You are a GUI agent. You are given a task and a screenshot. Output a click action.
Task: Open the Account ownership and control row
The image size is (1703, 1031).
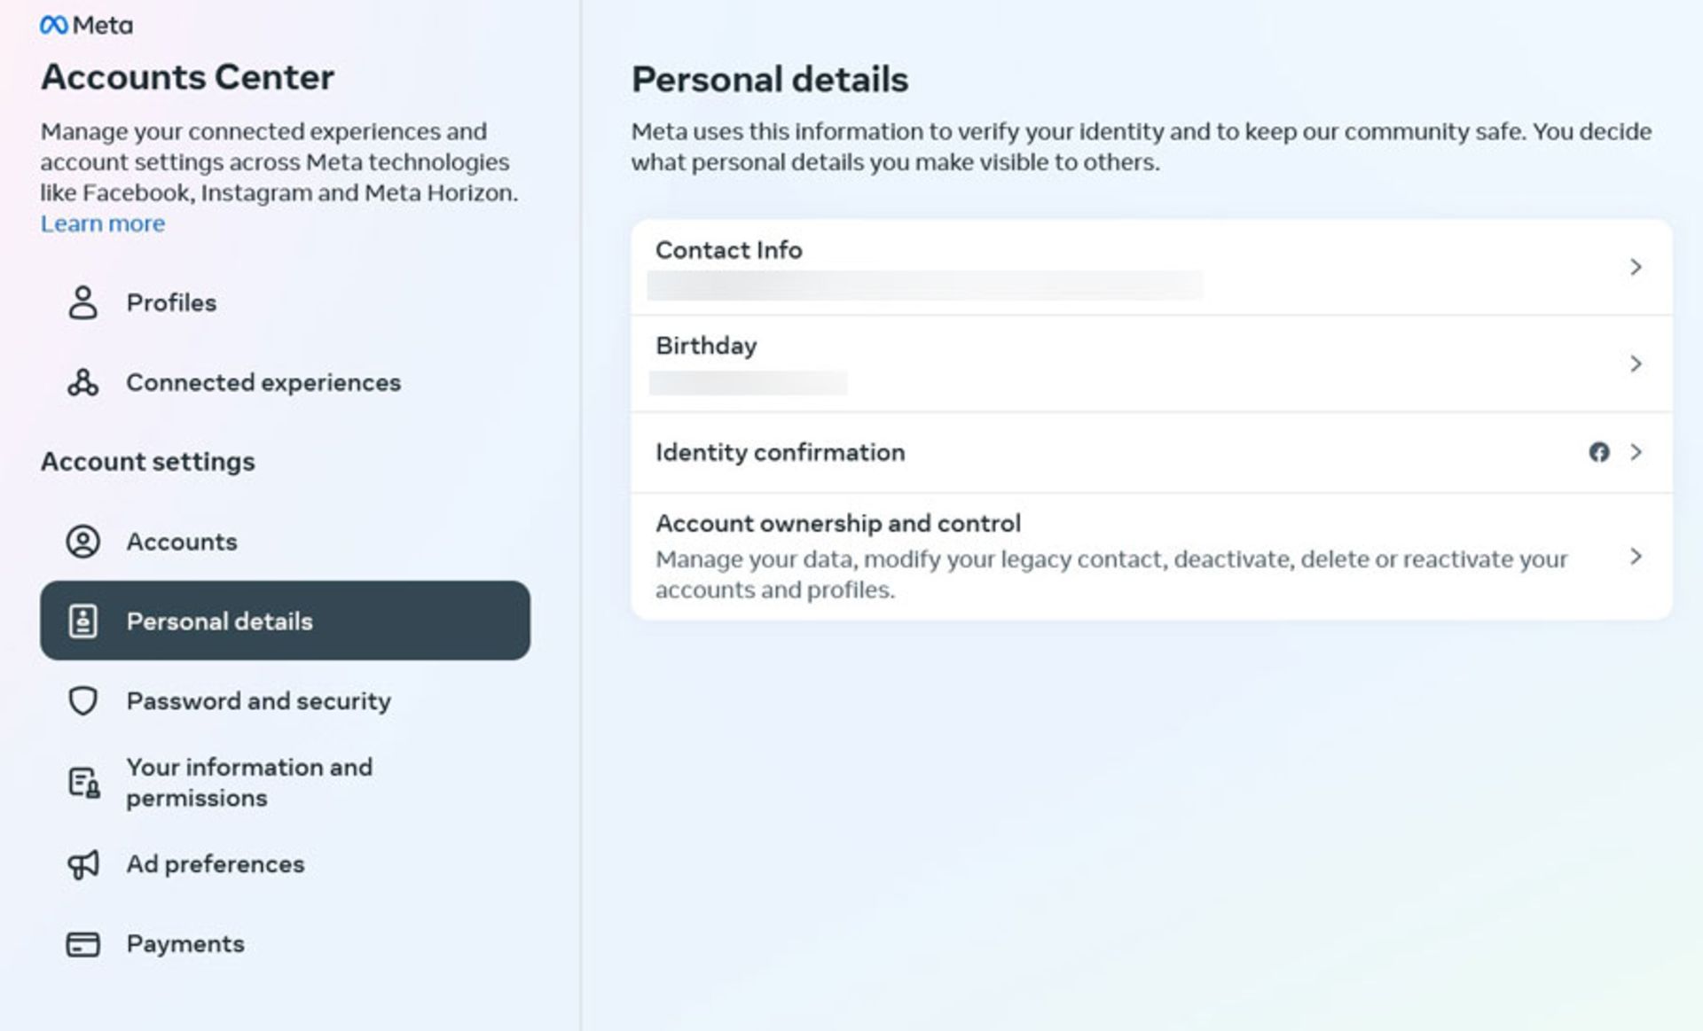click(1151, 556)
